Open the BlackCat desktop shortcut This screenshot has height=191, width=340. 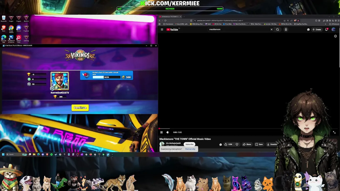26,19
